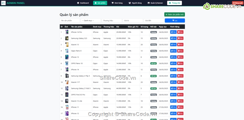Viewport: 244px width, 120px height.
Task: Edit Xiaomi 13 product row
Action: [173, 44]
